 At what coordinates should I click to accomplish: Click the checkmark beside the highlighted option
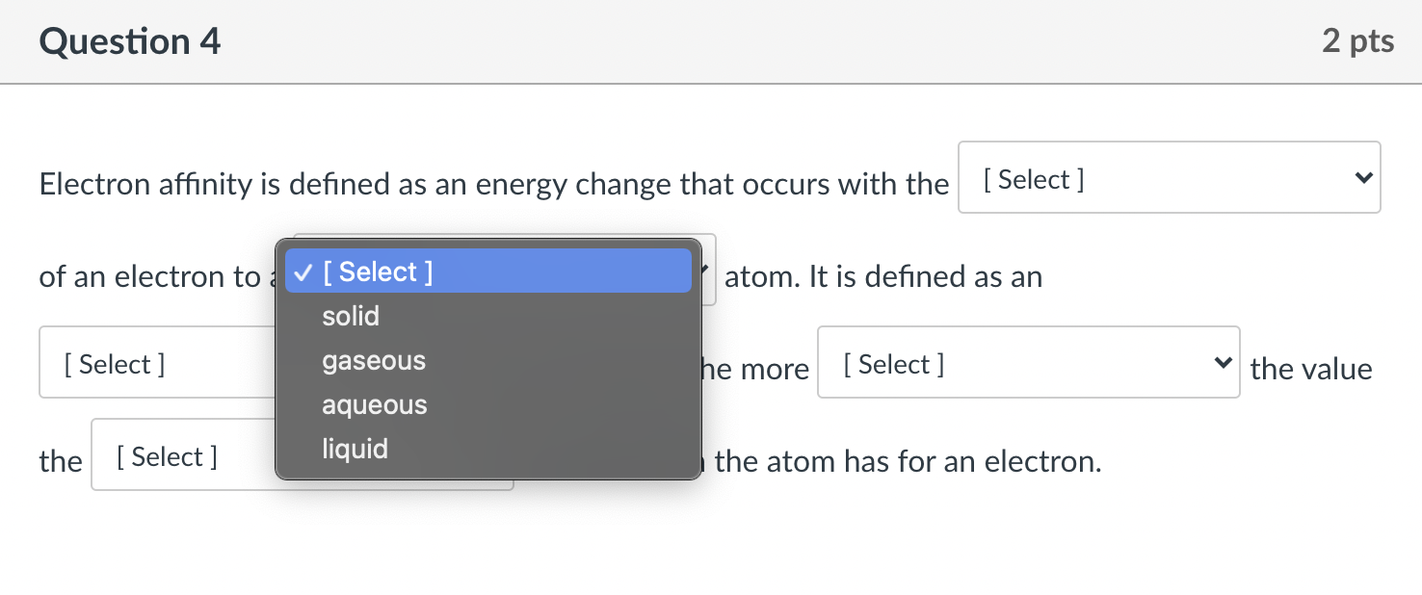click(303, 272)
